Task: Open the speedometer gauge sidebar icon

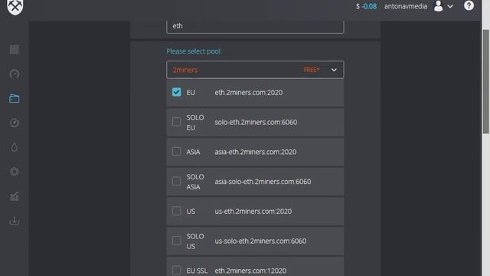Action: click(15, 74)
